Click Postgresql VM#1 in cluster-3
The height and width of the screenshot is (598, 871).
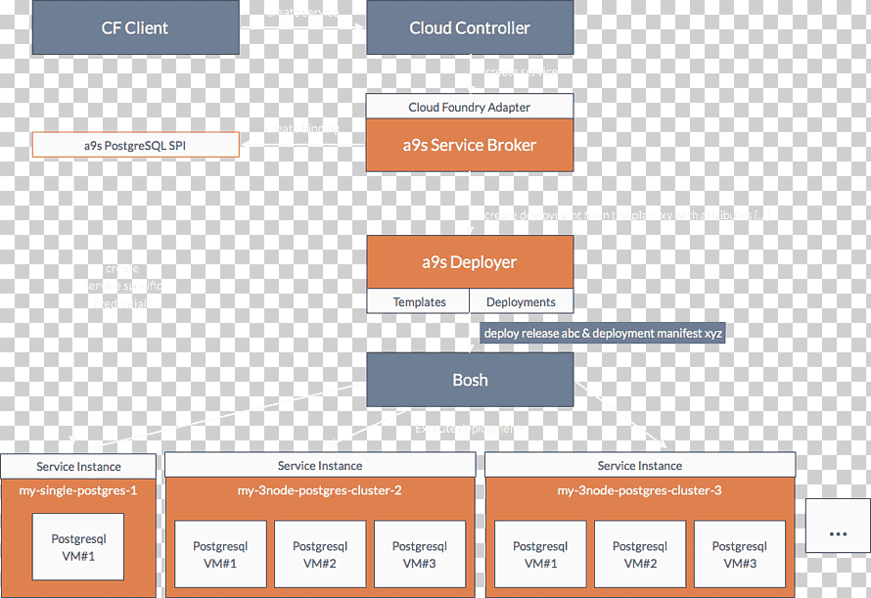click(540, 554)
